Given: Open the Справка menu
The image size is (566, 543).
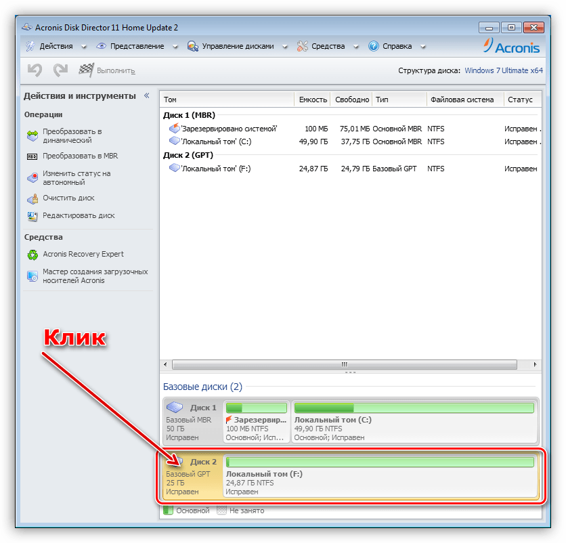Looking at the screenshot, I should click(397, 46).
